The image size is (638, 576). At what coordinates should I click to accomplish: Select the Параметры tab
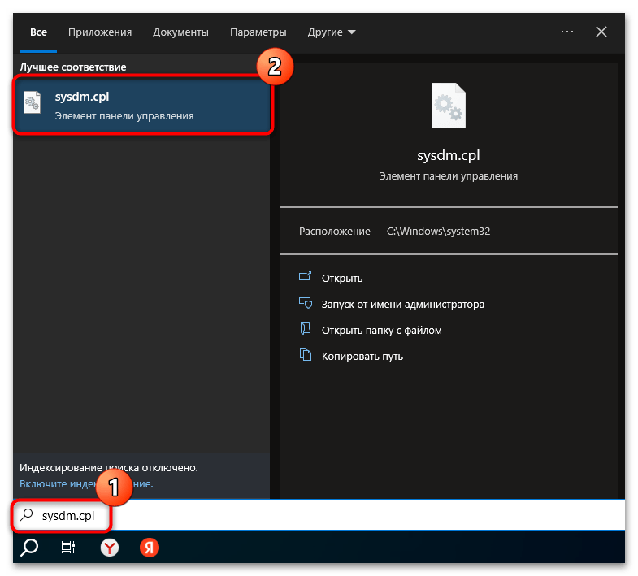[258, 32]
